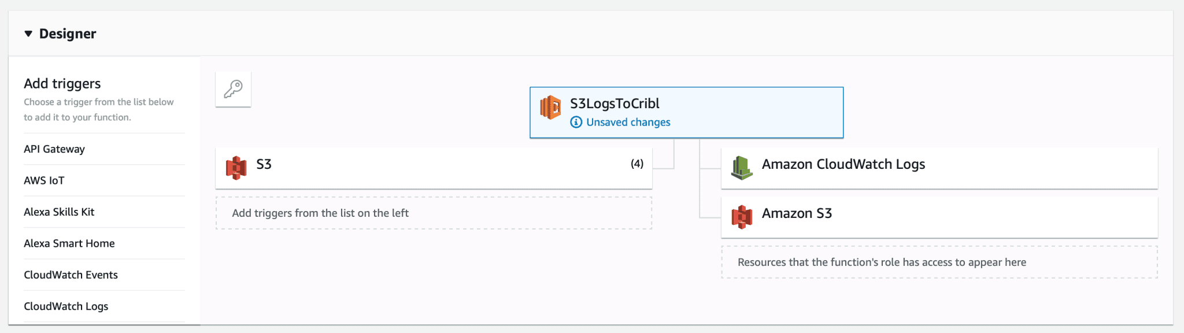Collapse the Designer section triangle
1184x333 pixels.
28,34
